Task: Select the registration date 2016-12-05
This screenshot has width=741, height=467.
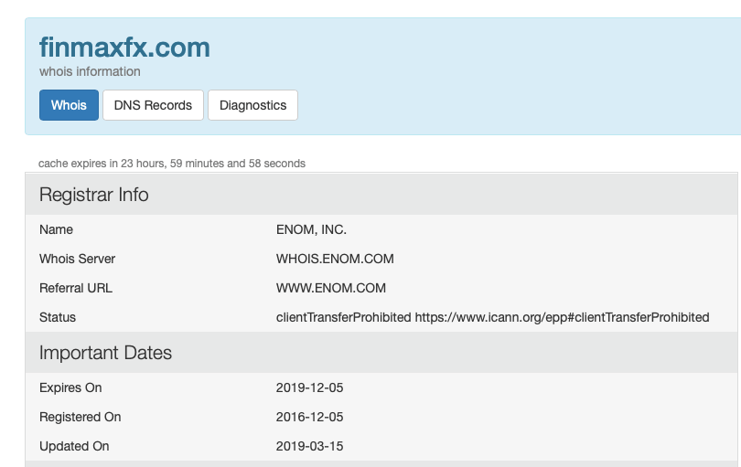Action: pos(309,417)
